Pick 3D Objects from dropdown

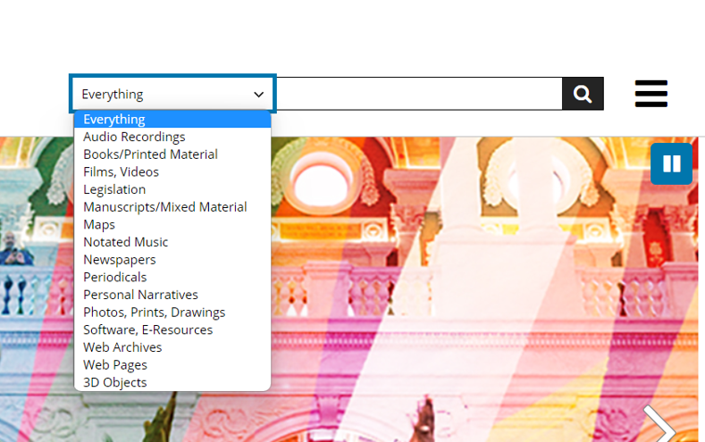click(172, 382)
